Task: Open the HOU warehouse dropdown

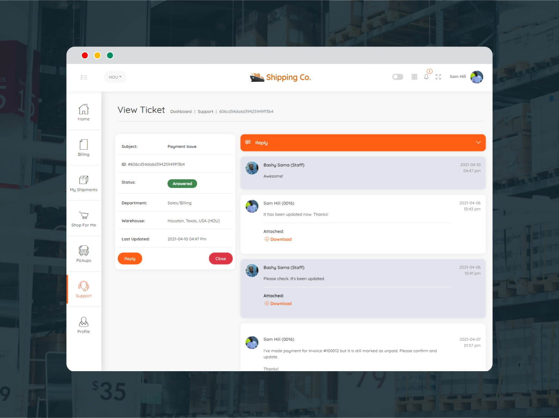Action: coord(115,77)
